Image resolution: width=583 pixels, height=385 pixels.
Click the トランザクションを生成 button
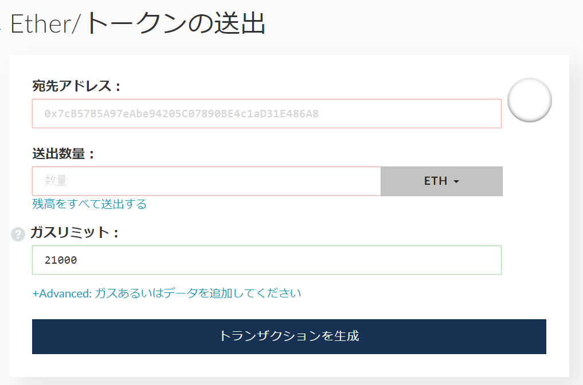(289, 336)
